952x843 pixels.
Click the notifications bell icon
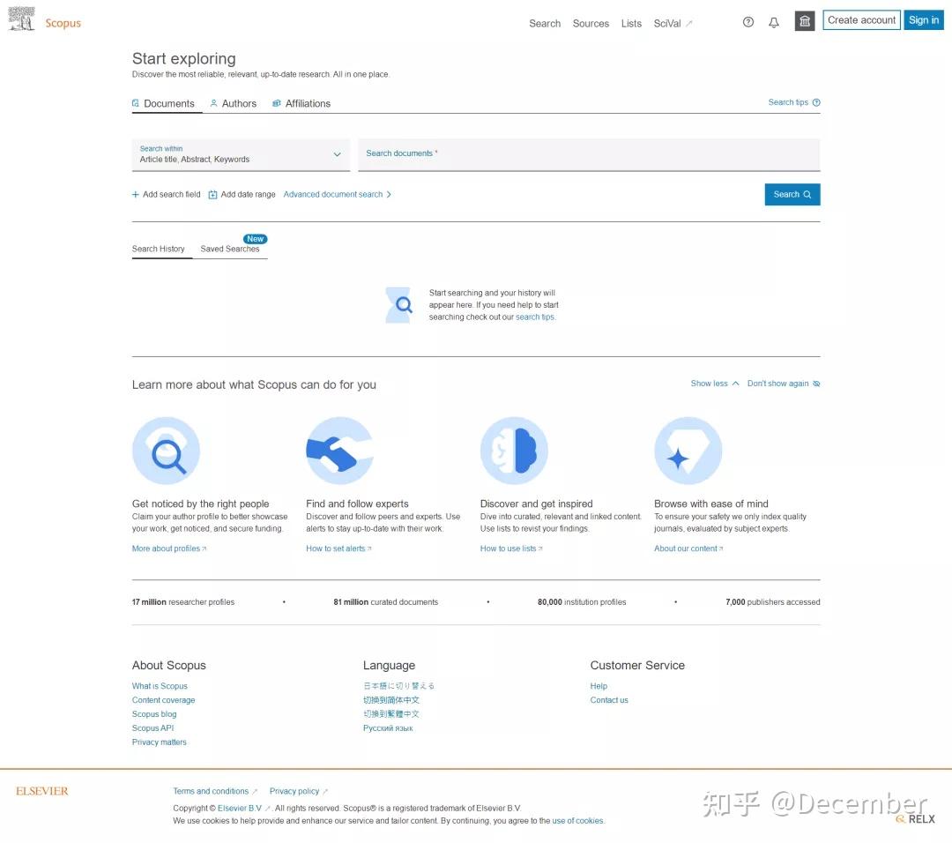coord(774,21)
